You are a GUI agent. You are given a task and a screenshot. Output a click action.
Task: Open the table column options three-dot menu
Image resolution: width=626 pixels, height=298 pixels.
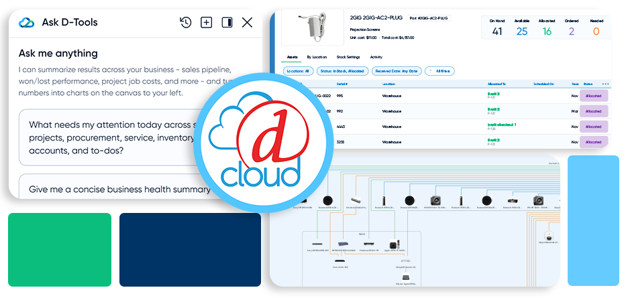605,84
